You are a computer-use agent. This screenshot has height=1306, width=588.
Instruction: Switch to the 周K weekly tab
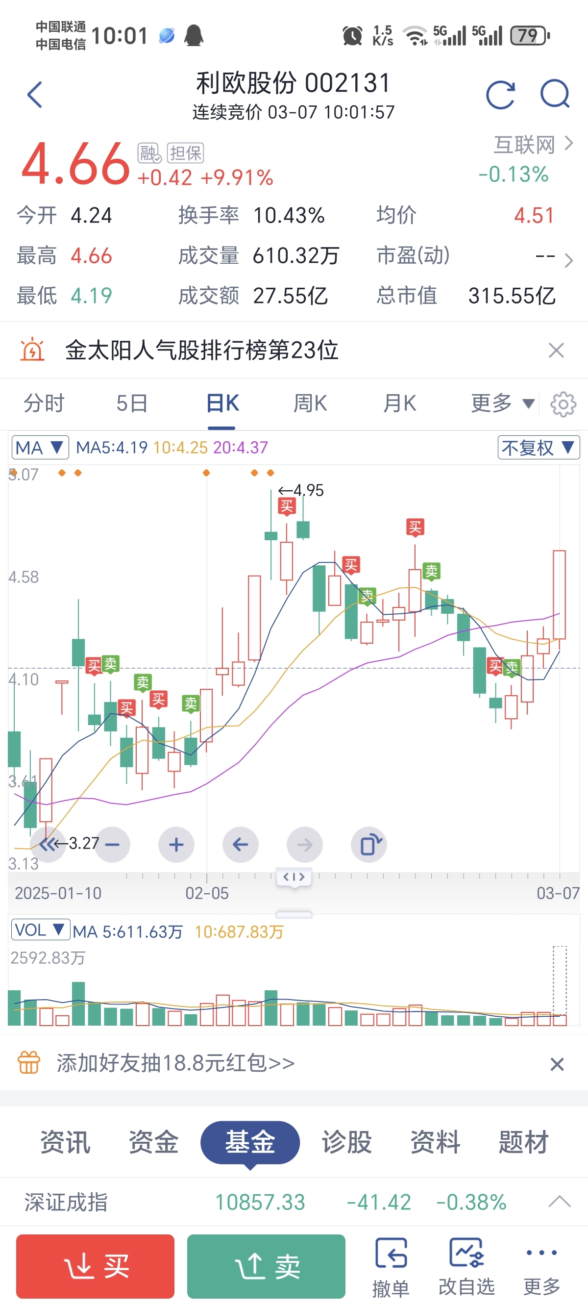310,403
